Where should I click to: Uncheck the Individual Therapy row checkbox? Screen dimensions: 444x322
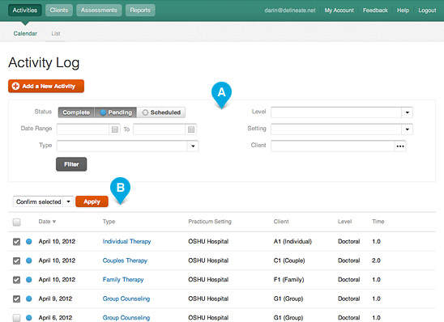coord(17,242)
